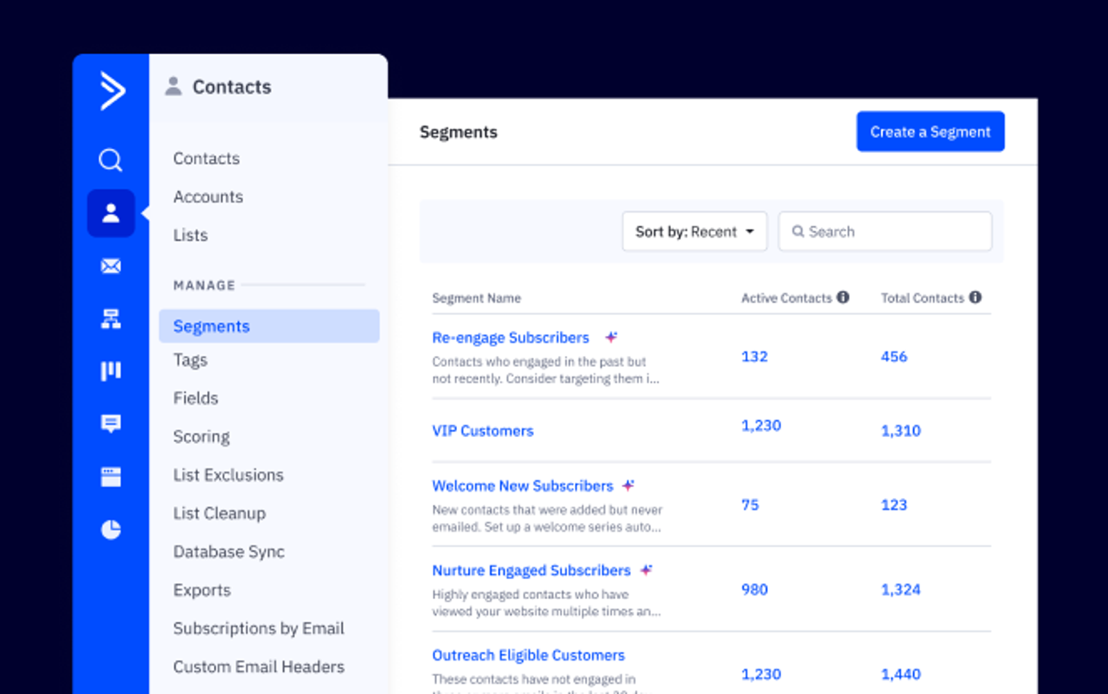Open the Automations workflow icon

(x=111, y=319)
